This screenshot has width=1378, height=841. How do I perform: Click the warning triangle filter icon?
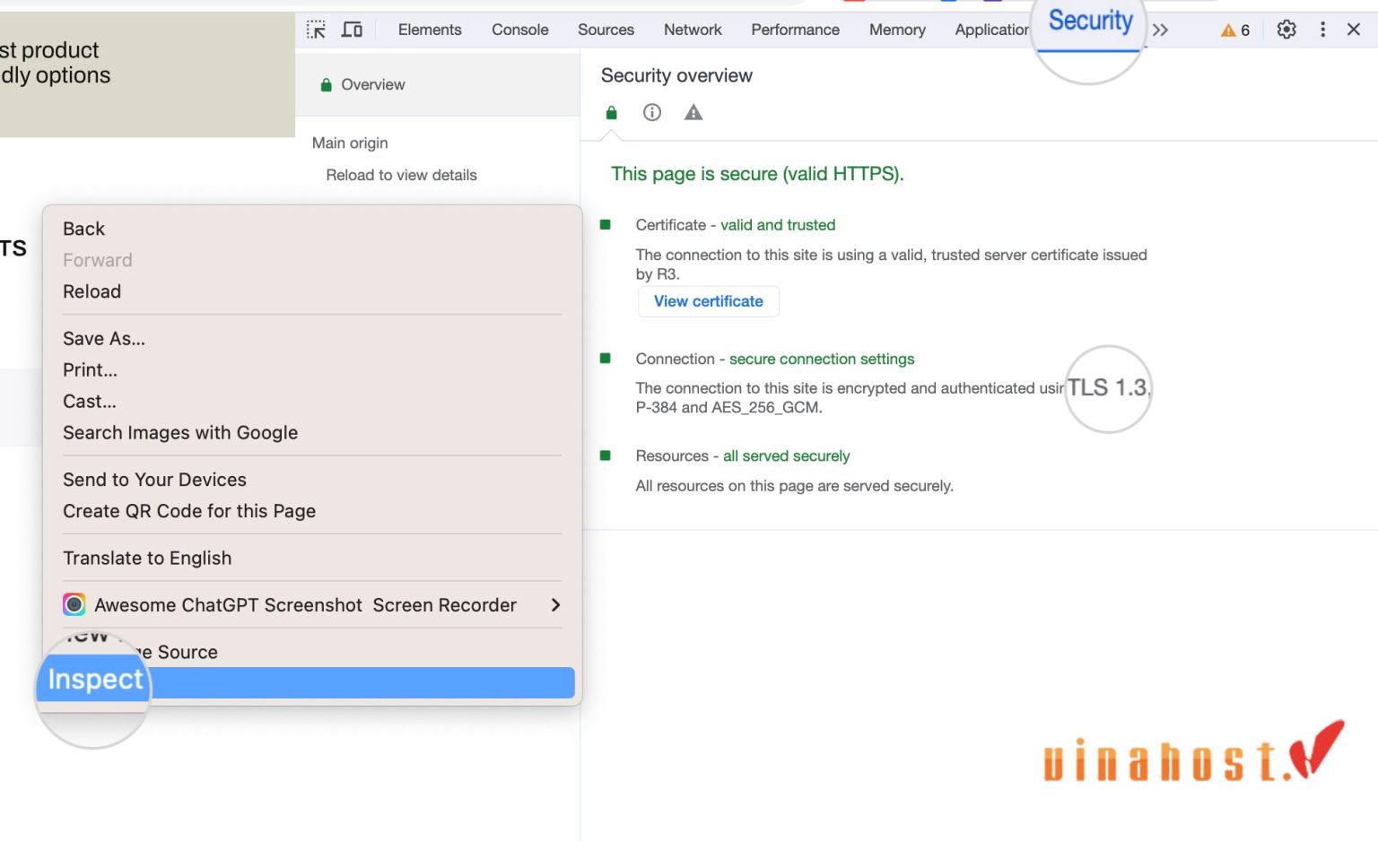click(693, 113)
